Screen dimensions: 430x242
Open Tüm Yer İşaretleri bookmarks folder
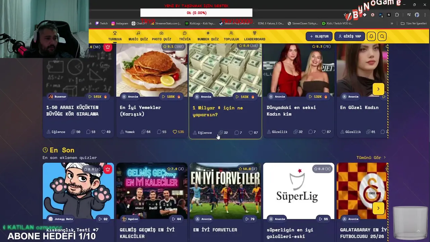(414, 24)
